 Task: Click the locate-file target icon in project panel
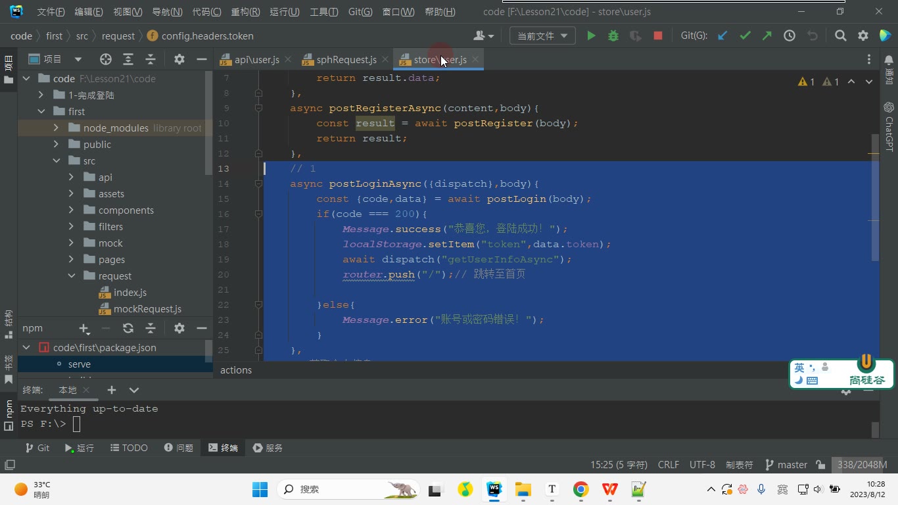(105, 59)
